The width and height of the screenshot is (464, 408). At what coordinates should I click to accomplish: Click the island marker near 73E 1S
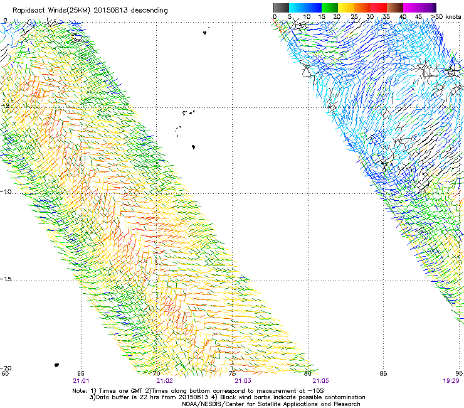205,33
